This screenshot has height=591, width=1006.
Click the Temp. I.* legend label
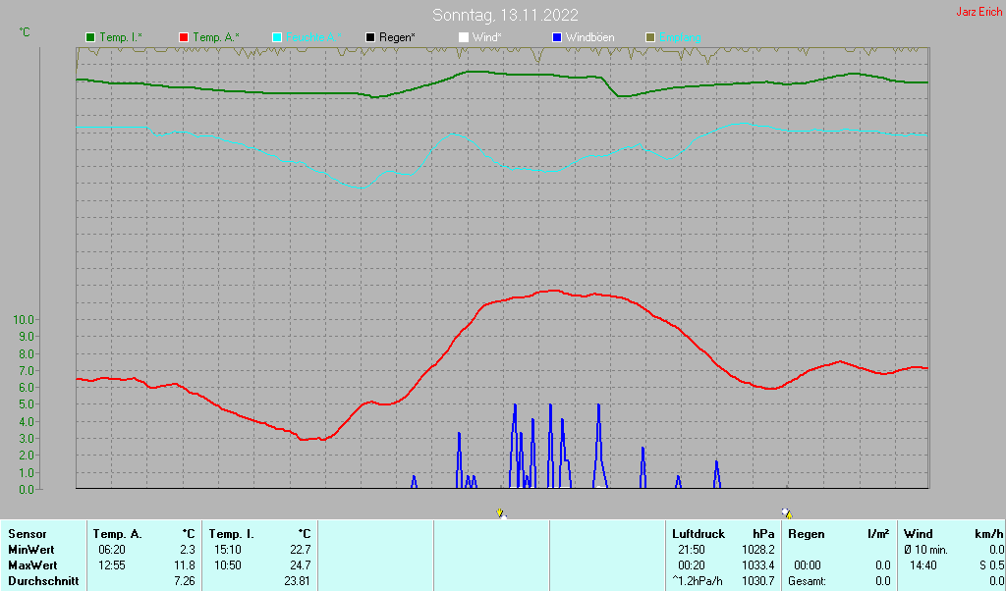[121, 38]
